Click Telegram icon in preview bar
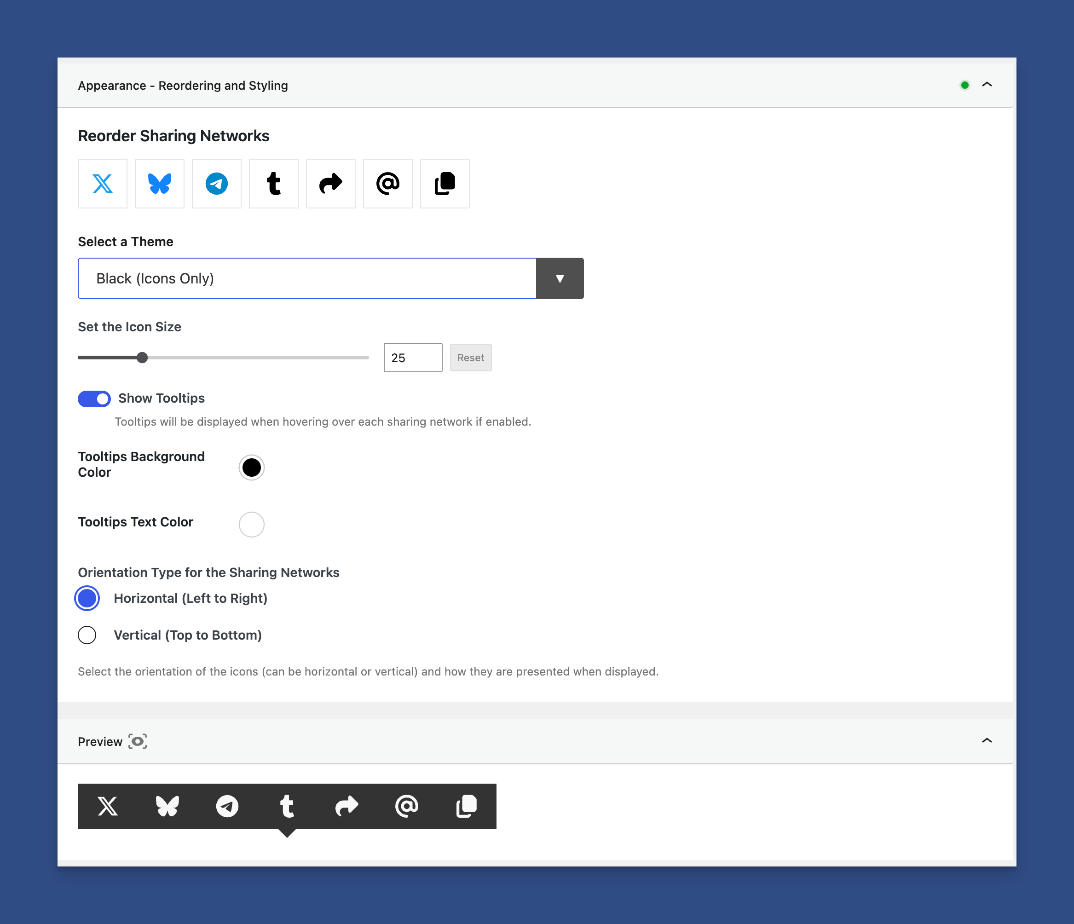The width and height of the screenshot is (1074, 924). tap(227, 806)
